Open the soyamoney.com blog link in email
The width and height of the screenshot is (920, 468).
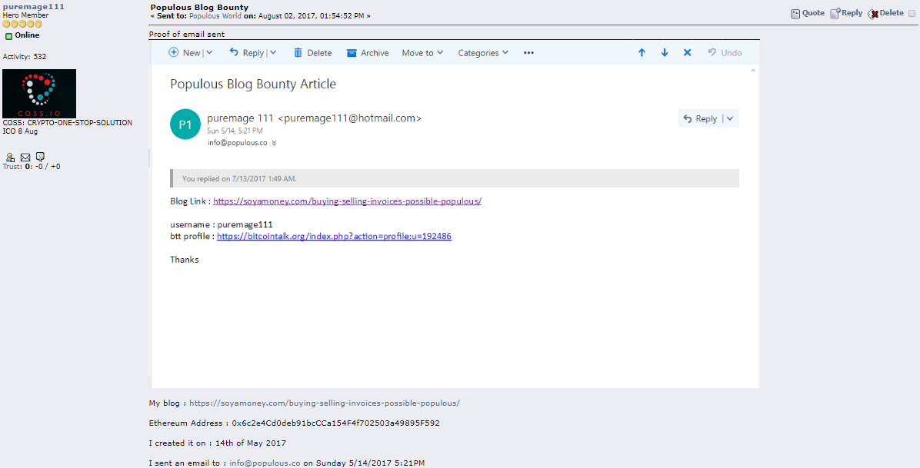[348, 201]
